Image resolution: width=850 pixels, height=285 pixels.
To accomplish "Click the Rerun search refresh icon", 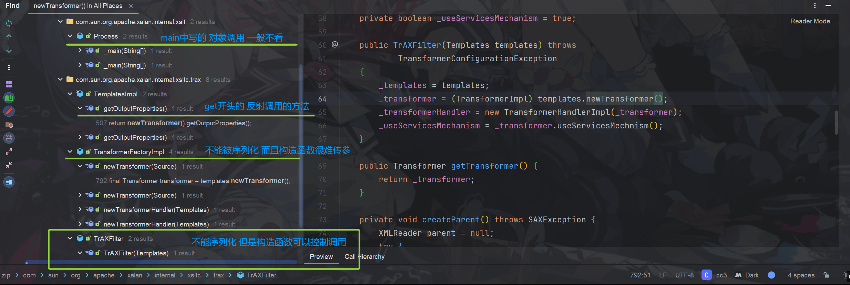I will pos(9,23).
